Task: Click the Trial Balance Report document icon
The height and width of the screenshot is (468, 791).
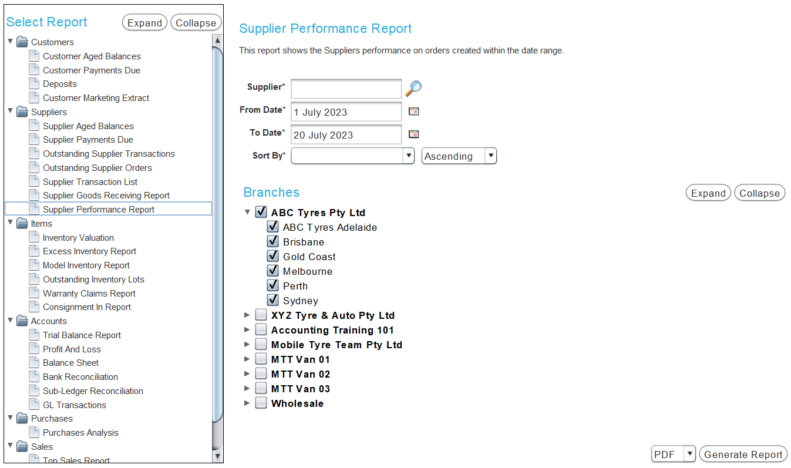Action: pos(35,335)
